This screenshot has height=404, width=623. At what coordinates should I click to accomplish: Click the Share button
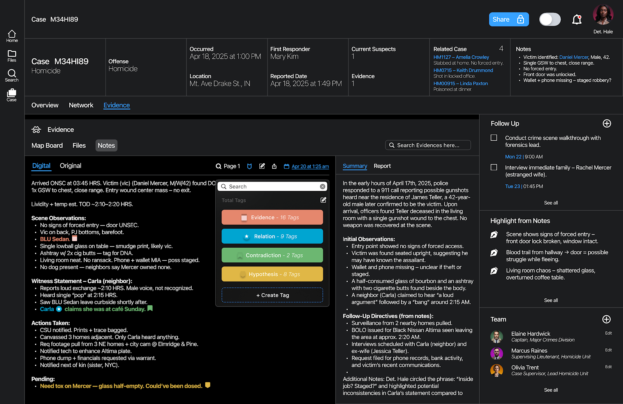509,19
